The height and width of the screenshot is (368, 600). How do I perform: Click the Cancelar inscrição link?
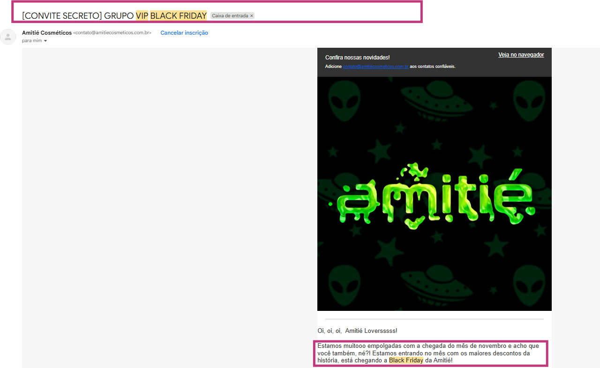point(184,33)
